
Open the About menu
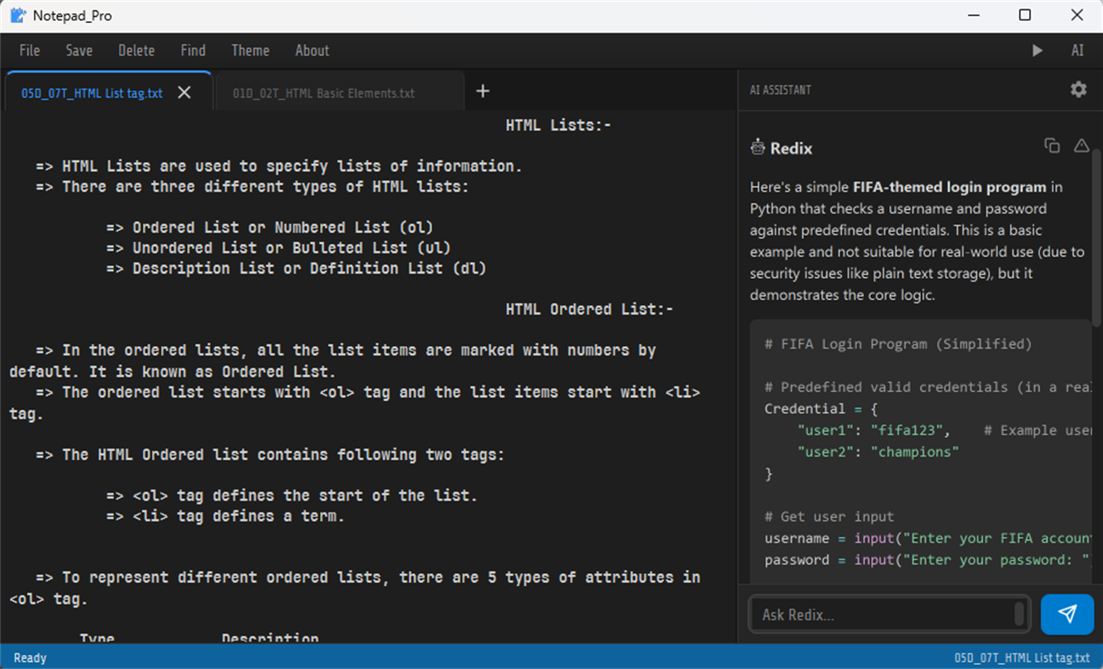pos(312,51)
